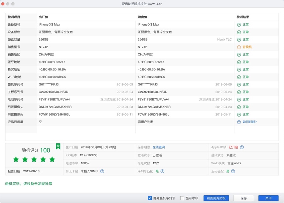
Task: Click the green check icon for Wi-Fi地址
Action: coord(239,77)
